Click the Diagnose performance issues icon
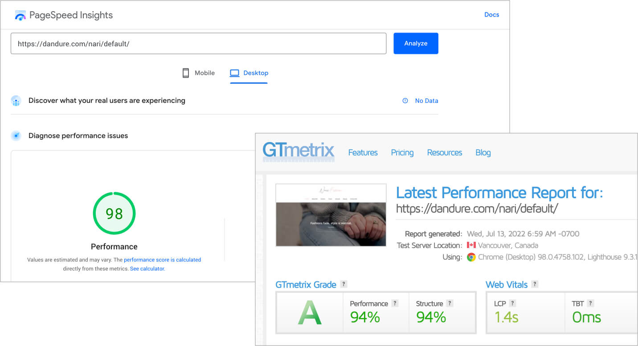This screenshot has width=638, height=346. pyautogui.click(x=16, y=136)
